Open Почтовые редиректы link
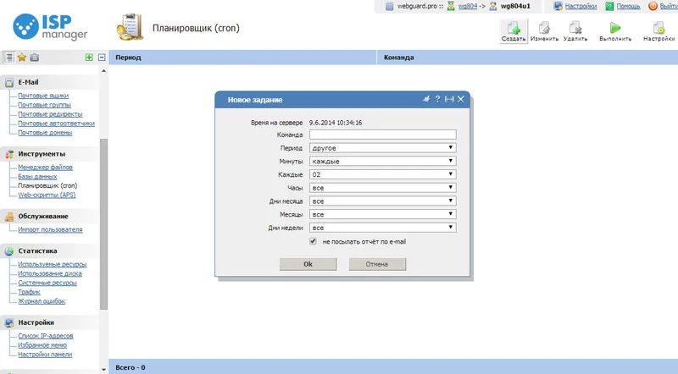The width and height of the screenshot is (678, 374). pos(50,114)
